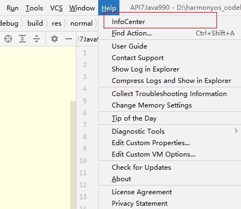Click Check for Updates

170,168
